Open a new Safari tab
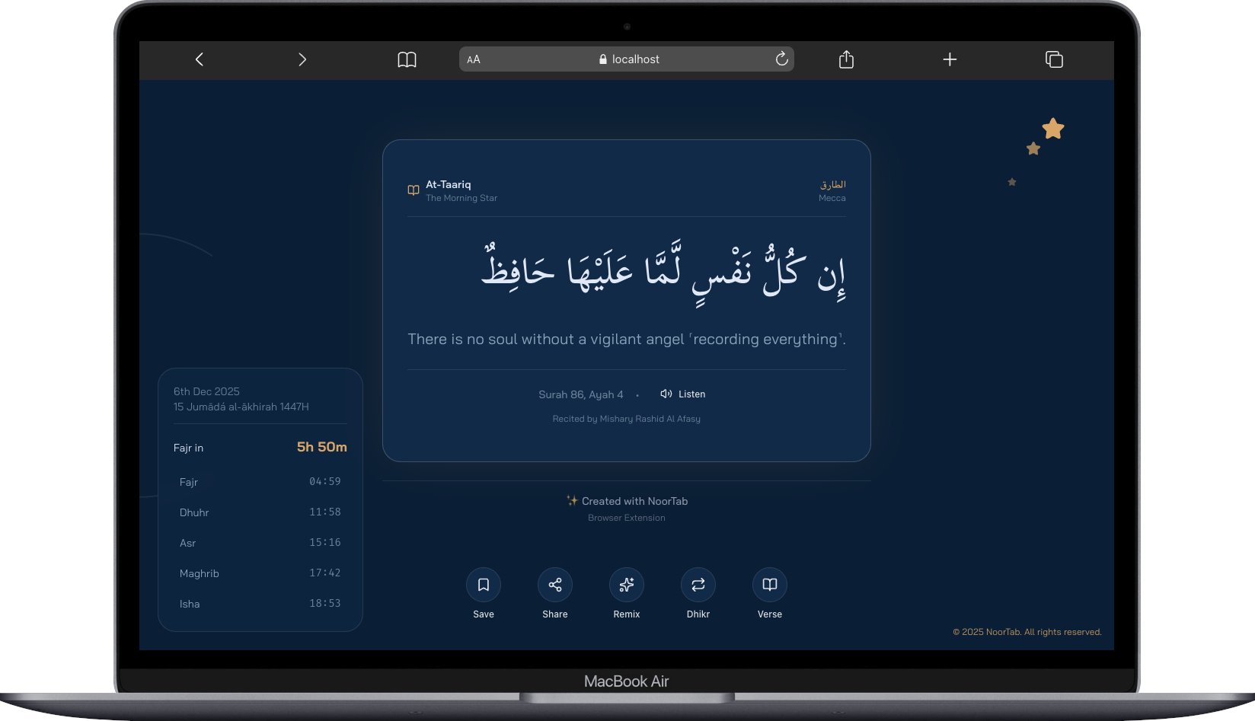This screenshot has width=1255, height=721. pyautogui.click(x=950, y=59)
